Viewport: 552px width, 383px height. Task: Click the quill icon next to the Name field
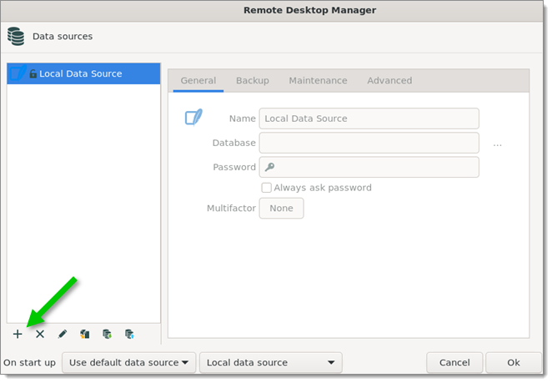[193, 118]
